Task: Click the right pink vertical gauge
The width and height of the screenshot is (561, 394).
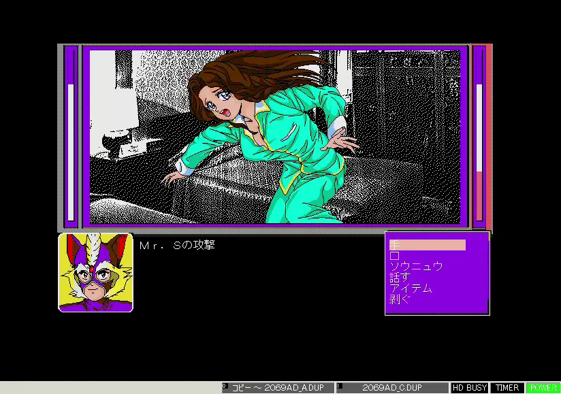Action: pyautogui.click(x=479, y=136)
